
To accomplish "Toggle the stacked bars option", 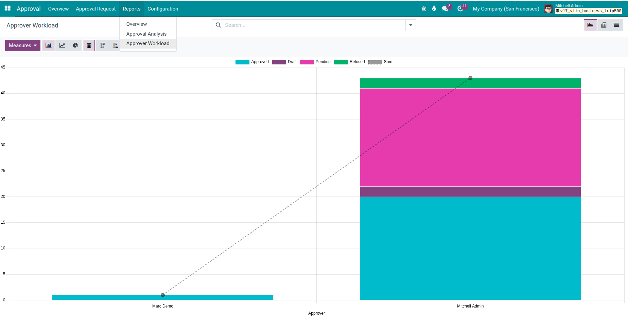I will tap(89, 45).
